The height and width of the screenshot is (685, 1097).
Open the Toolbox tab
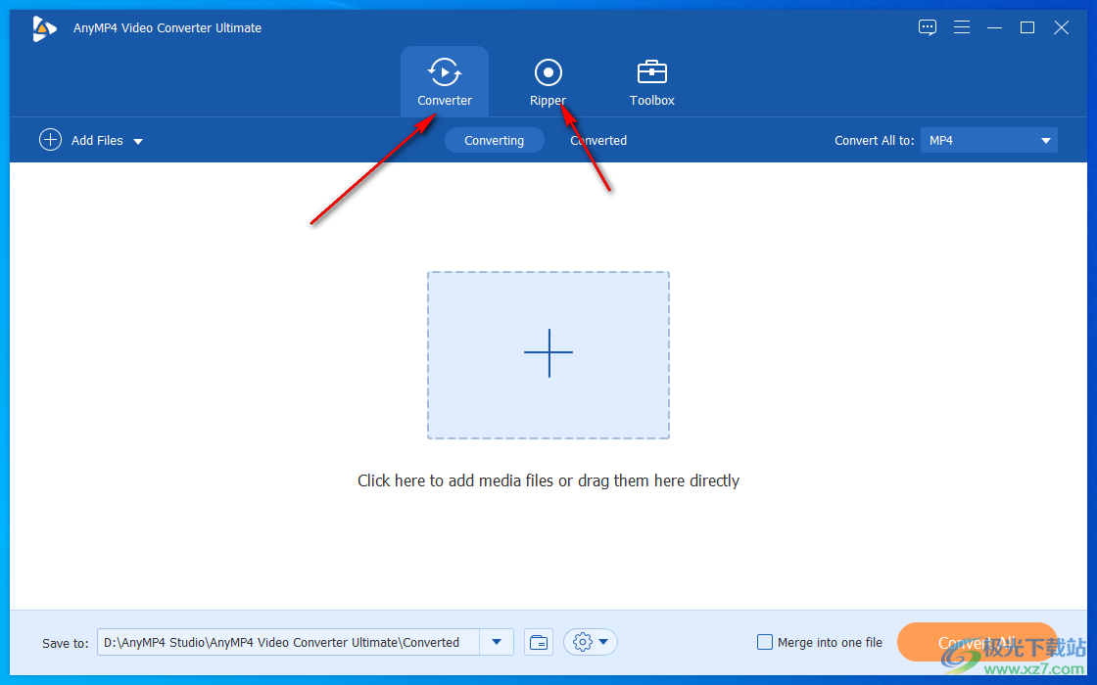click(651, 82)
